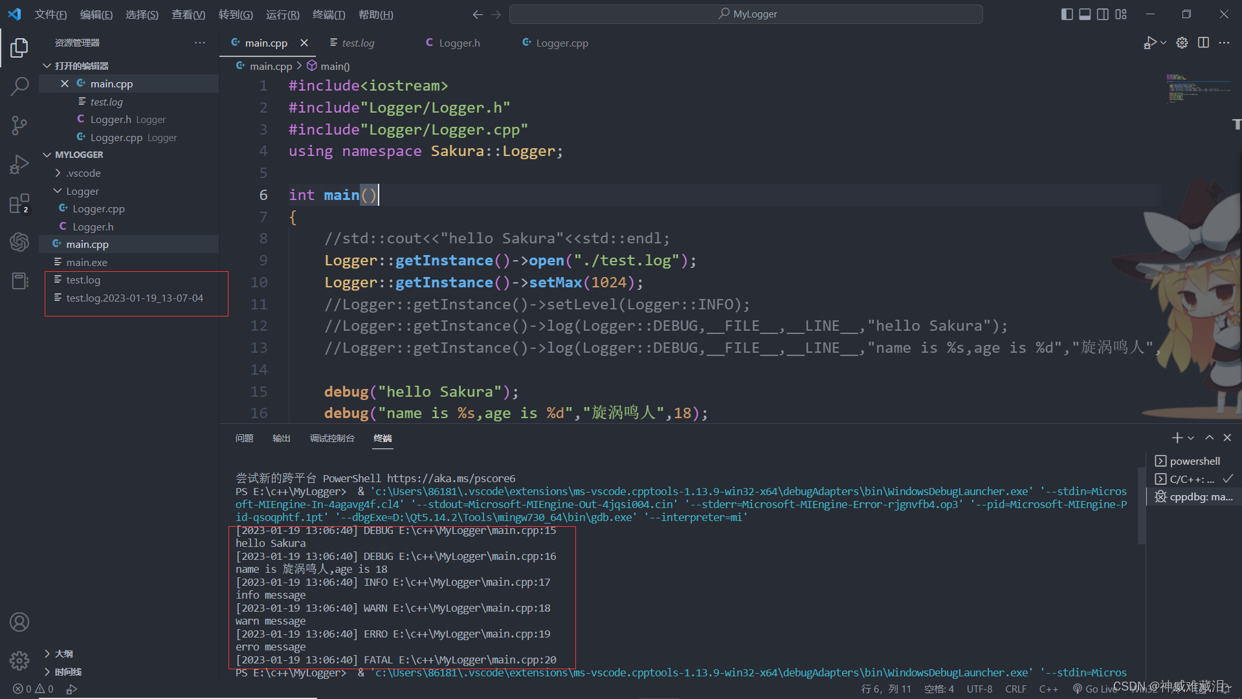Toggle the secondary sidebar visibility

1103,14
